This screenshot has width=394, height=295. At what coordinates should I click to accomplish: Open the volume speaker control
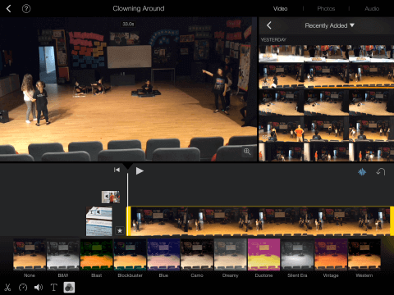pyautogui.click(x=39, y=288)
